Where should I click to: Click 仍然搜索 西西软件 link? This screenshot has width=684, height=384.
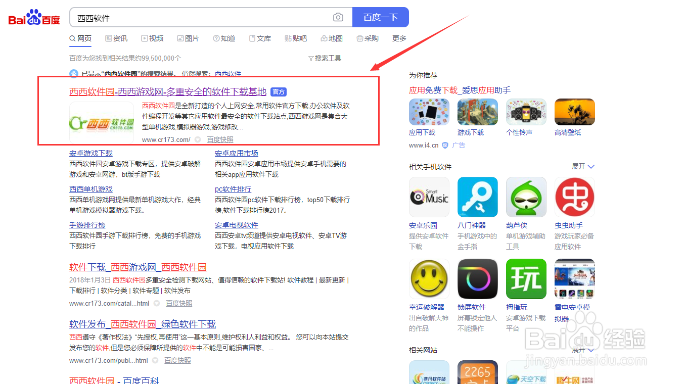pos(228,73)
